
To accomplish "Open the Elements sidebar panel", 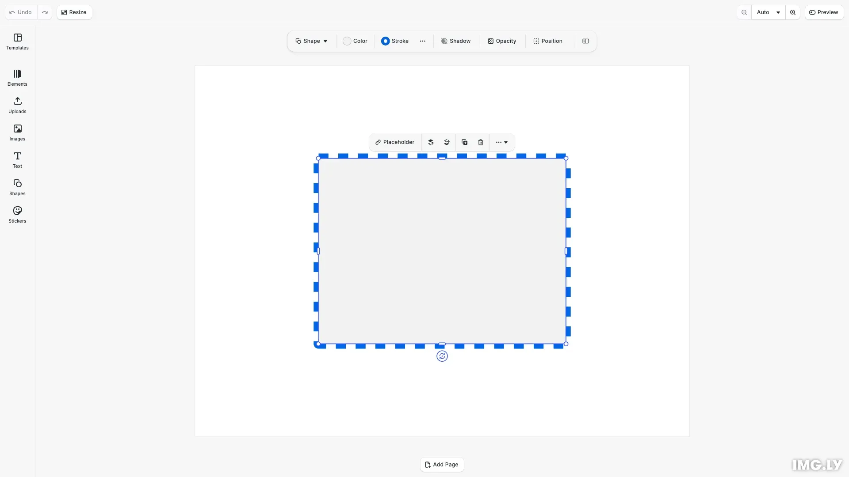I will [17, 78].
